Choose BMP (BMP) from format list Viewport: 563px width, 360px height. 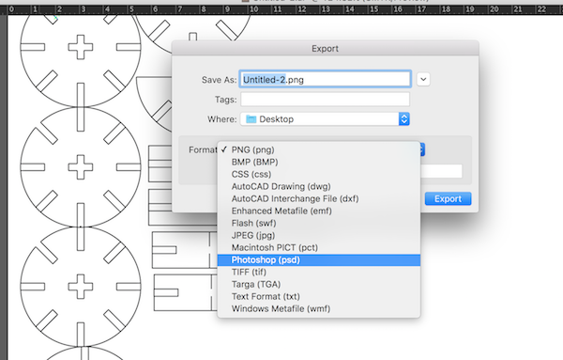(319, 162)
